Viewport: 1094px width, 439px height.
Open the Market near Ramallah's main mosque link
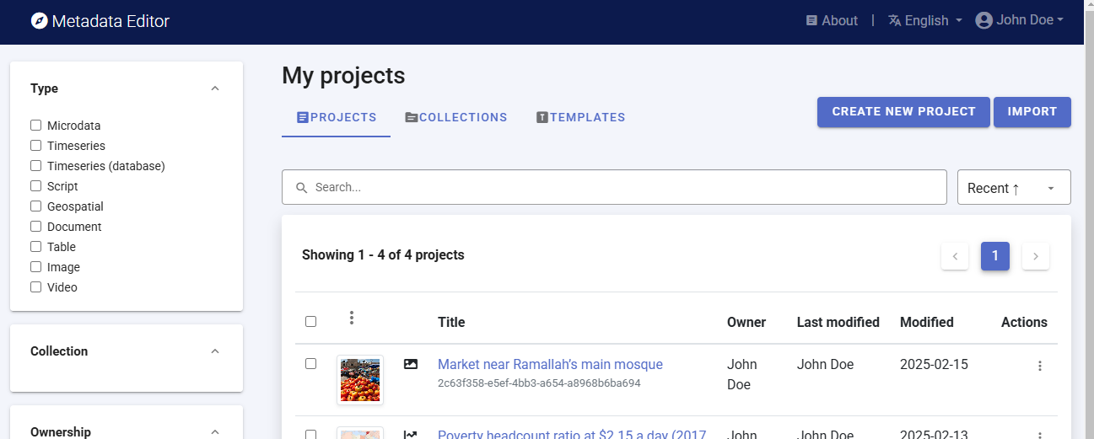point(550,365)
